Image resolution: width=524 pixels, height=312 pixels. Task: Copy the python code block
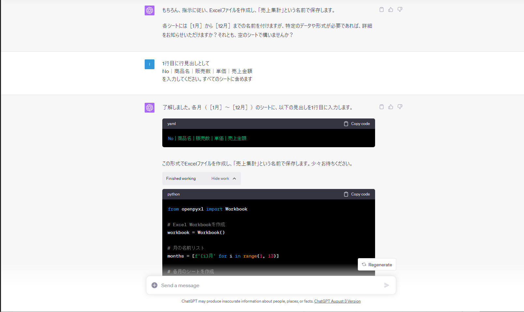[357, 194]
